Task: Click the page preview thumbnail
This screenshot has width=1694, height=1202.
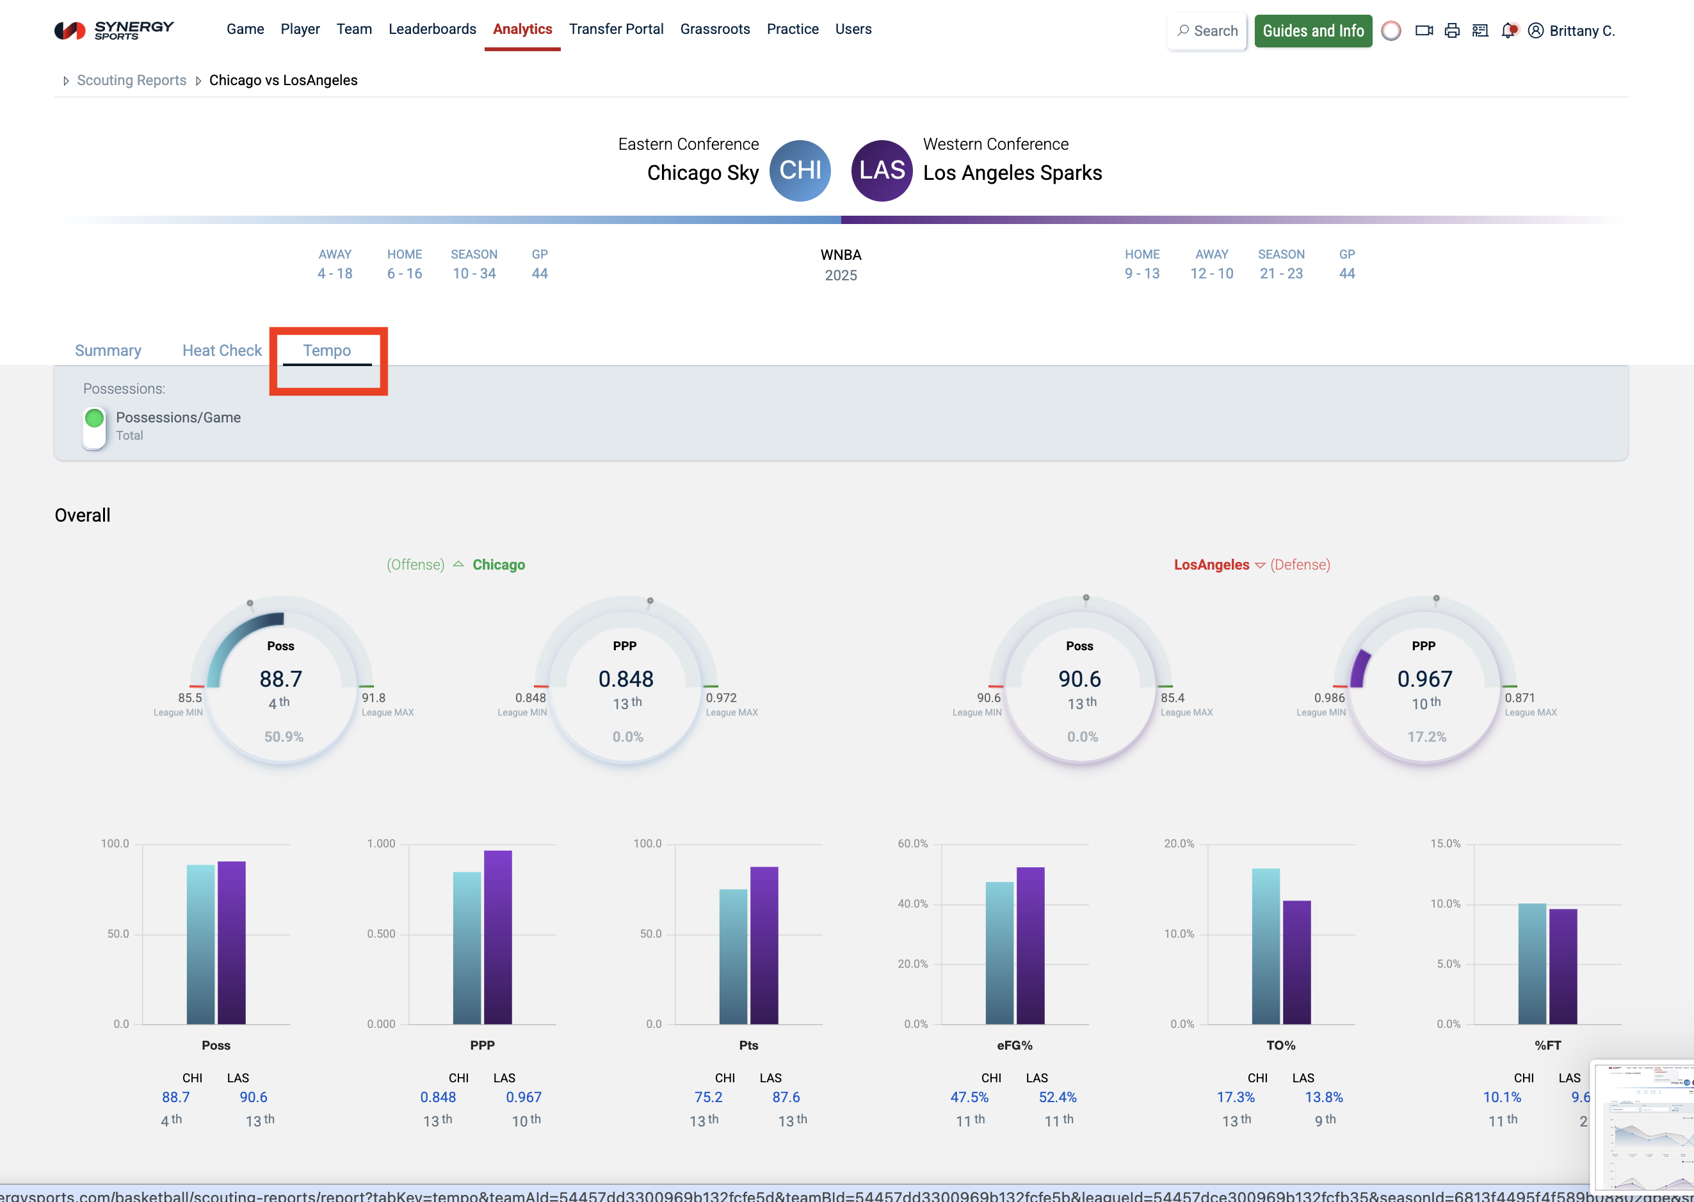Action: pos(1643,1126)
